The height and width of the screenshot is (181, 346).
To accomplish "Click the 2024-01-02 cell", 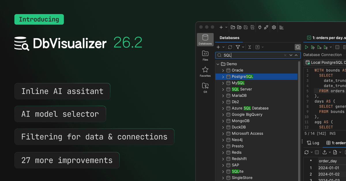I will point(329,174).
